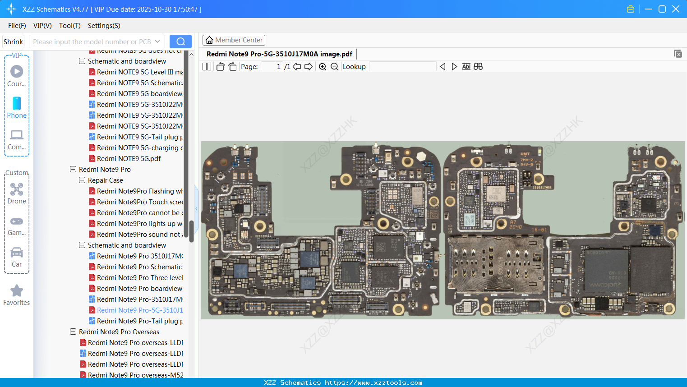Rotate the page counter-clockwise
Image resolution: width=687 pixels, height=387 pixels.
(220, 67)
